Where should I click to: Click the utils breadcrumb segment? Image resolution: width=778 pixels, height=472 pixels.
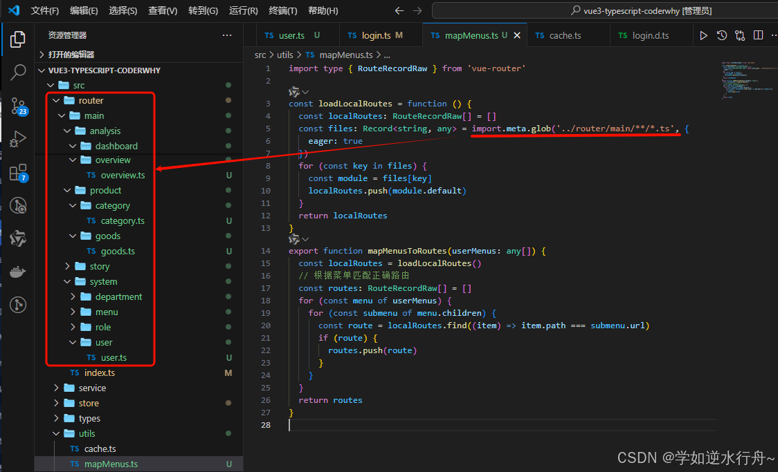click(284, 55)
